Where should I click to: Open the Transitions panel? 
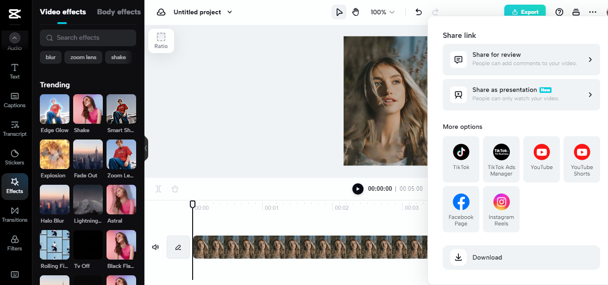coord(15,214)
